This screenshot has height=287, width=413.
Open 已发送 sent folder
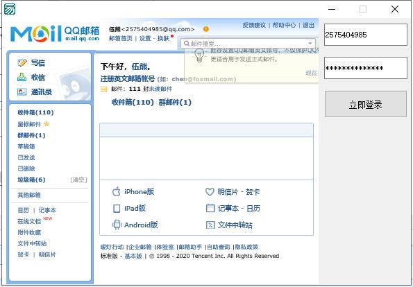tap(26, 157)
